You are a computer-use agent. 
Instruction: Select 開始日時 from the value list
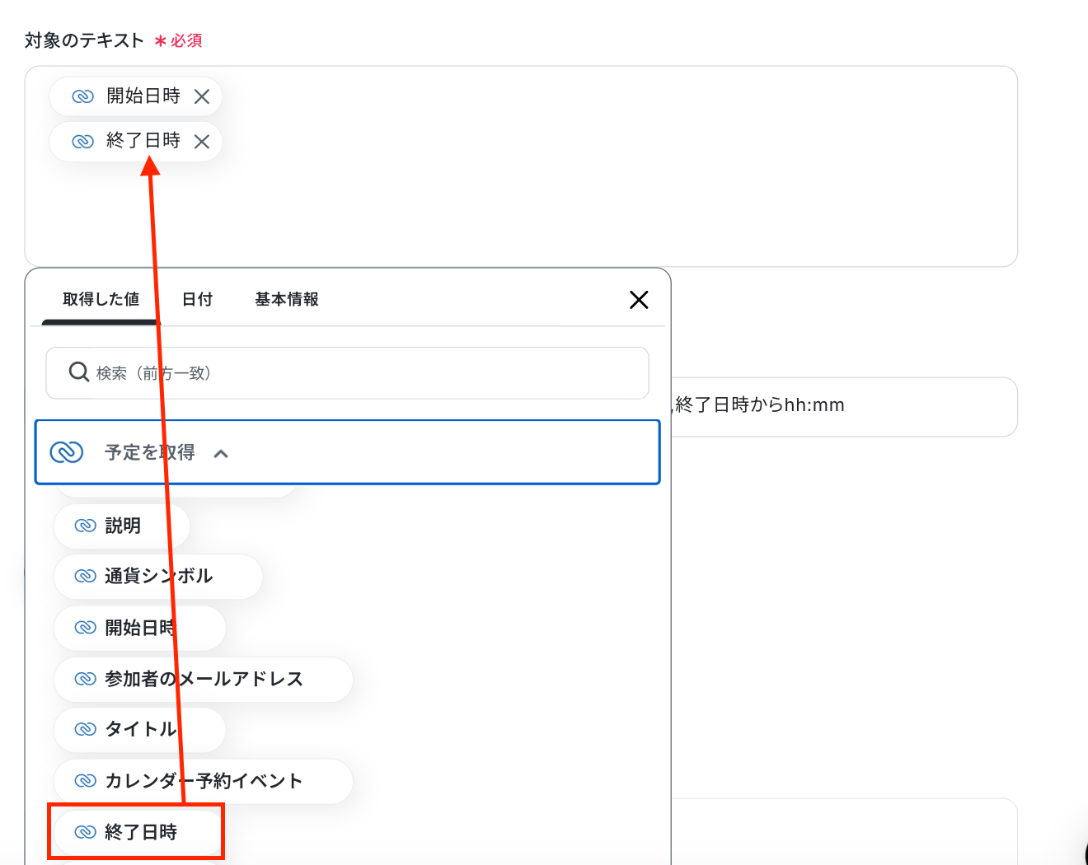click(140, 628)
